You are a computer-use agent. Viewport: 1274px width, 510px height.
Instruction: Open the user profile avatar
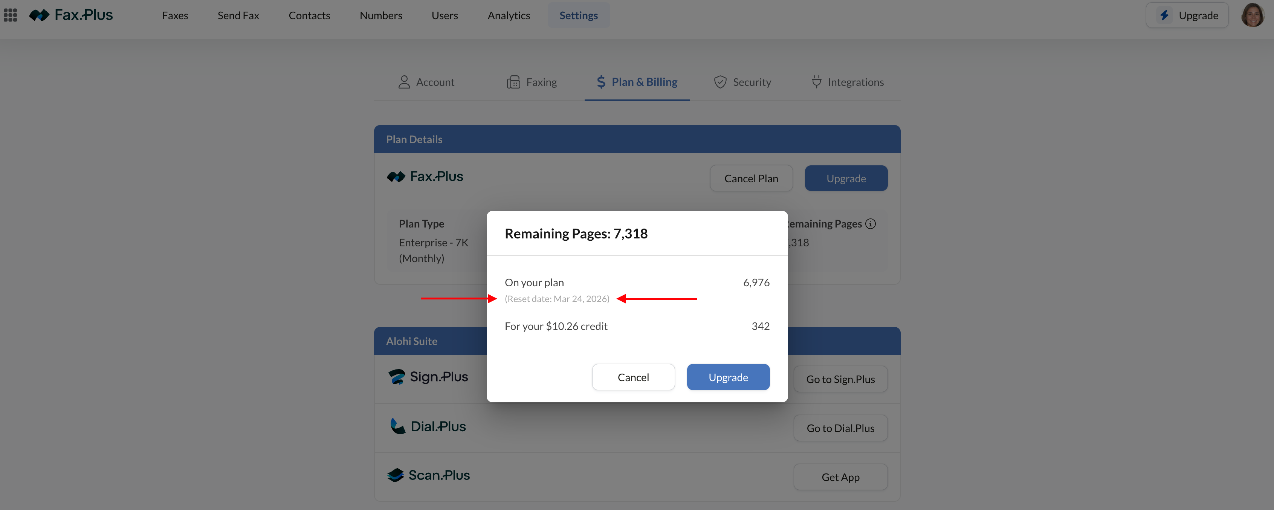coord(1252,15)
